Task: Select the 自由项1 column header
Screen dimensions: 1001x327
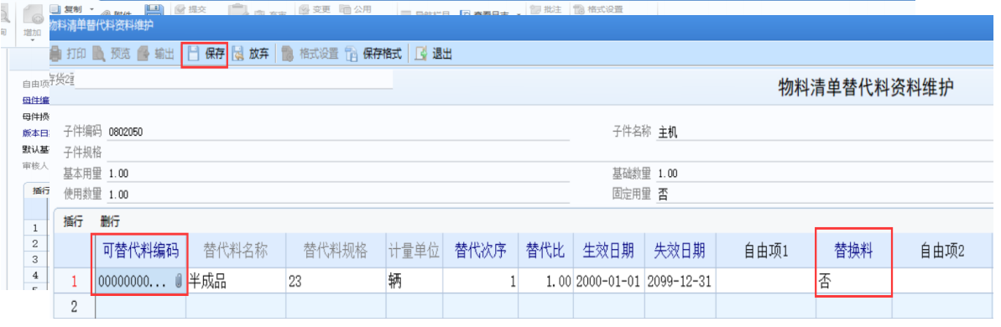Action: (x=766, y=252)
